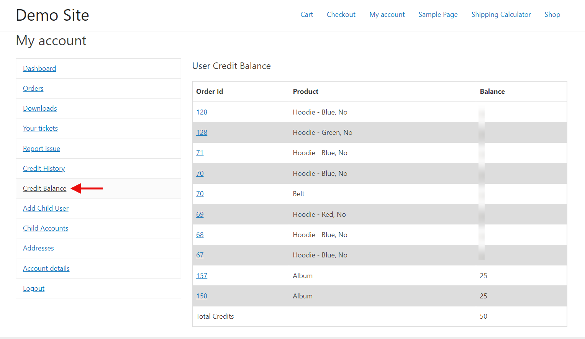Open Dashboard in account sidebar
The image size is (585, 339).
[x=39, y=69]
